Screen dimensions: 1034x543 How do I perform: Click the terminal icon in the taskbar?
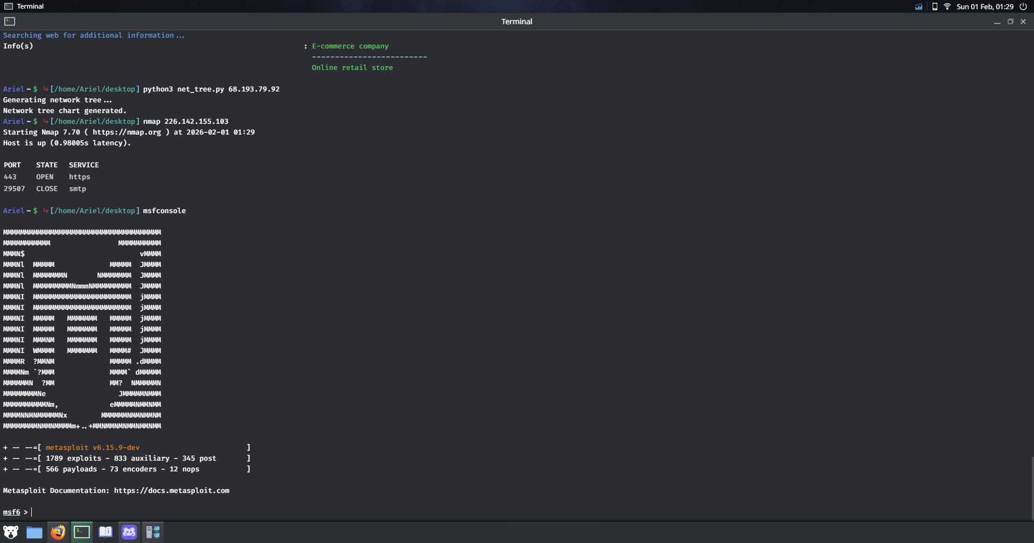pos(82,532)
